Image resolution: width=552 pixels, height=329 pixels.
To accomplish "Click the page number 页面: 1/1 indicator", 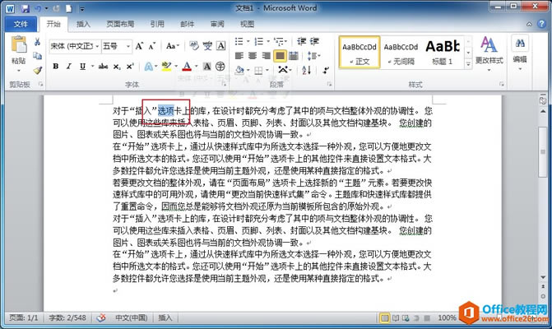I will pos(23,317).
